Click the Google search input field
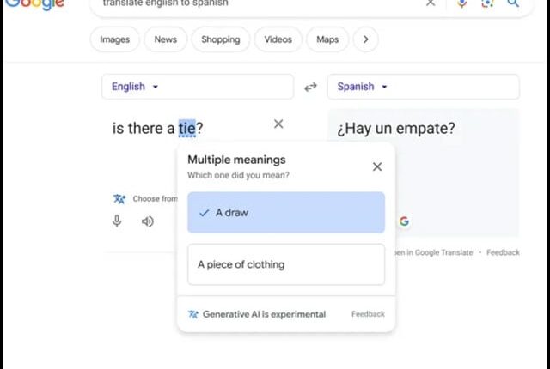Screen dimensions: 550x369 pos(258,3)
